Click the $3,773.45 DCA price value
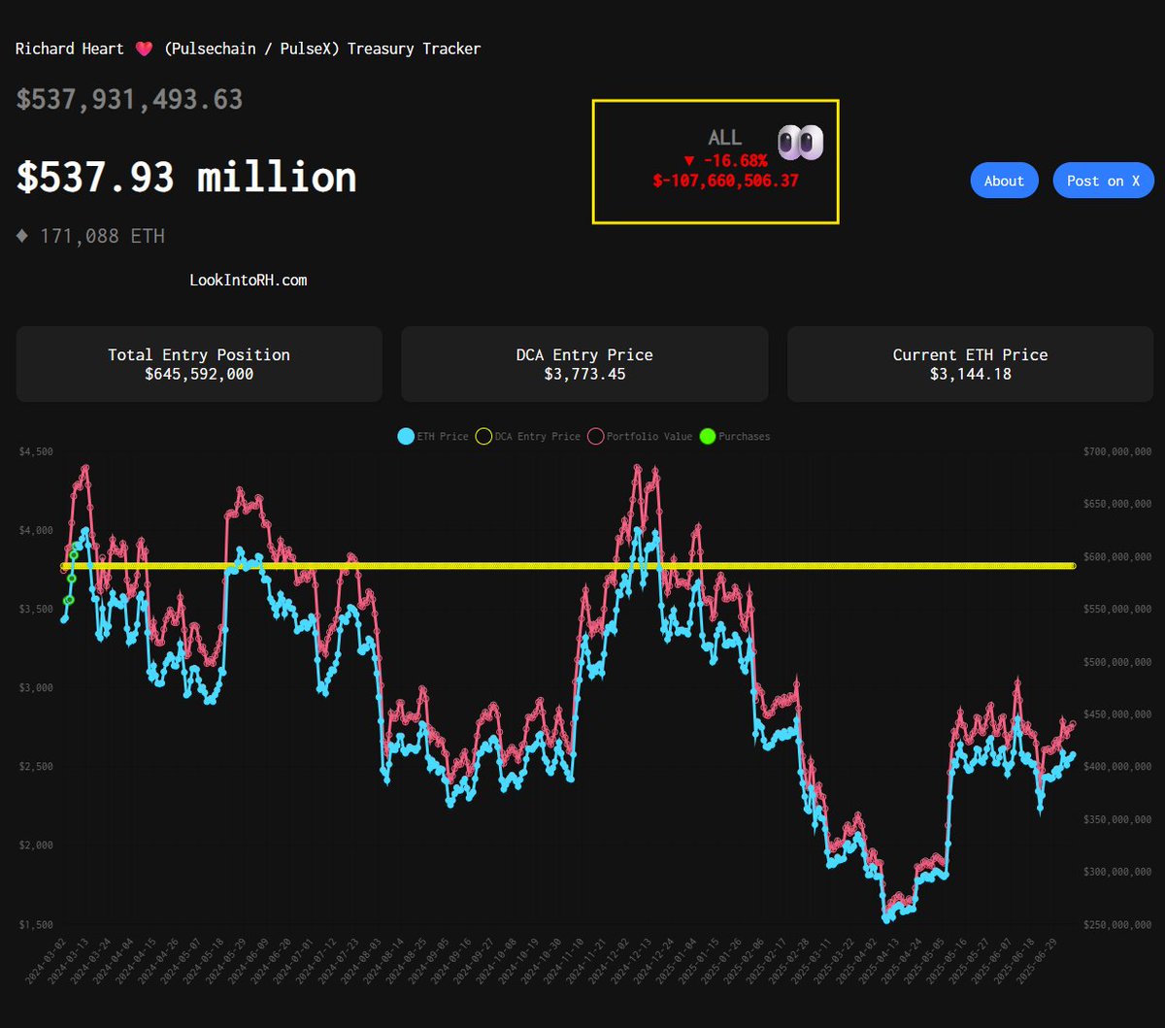This screenshot has height=1028, width=1165. [x=584, y=374]
